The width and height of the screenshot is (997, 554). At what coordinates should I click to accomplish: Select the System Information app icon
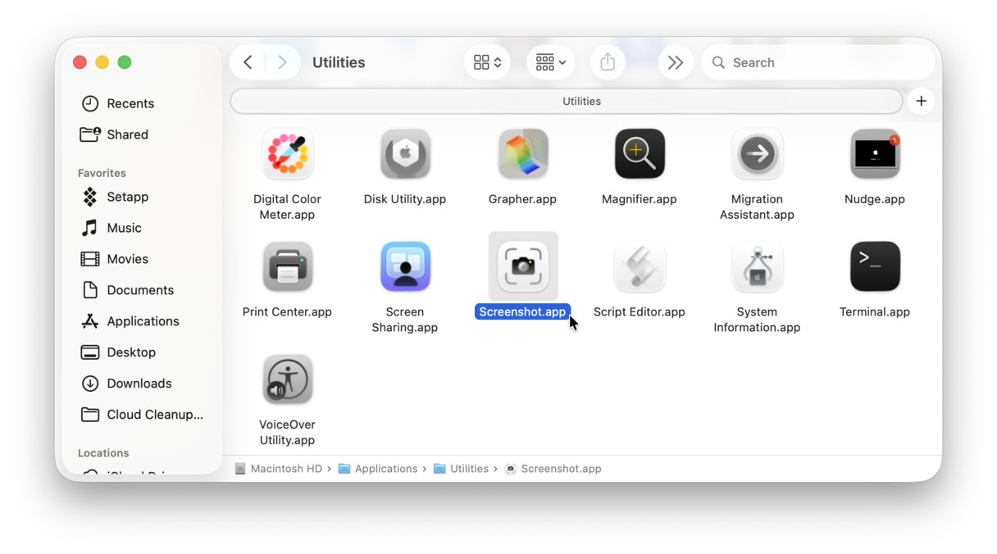click(757, 266)
